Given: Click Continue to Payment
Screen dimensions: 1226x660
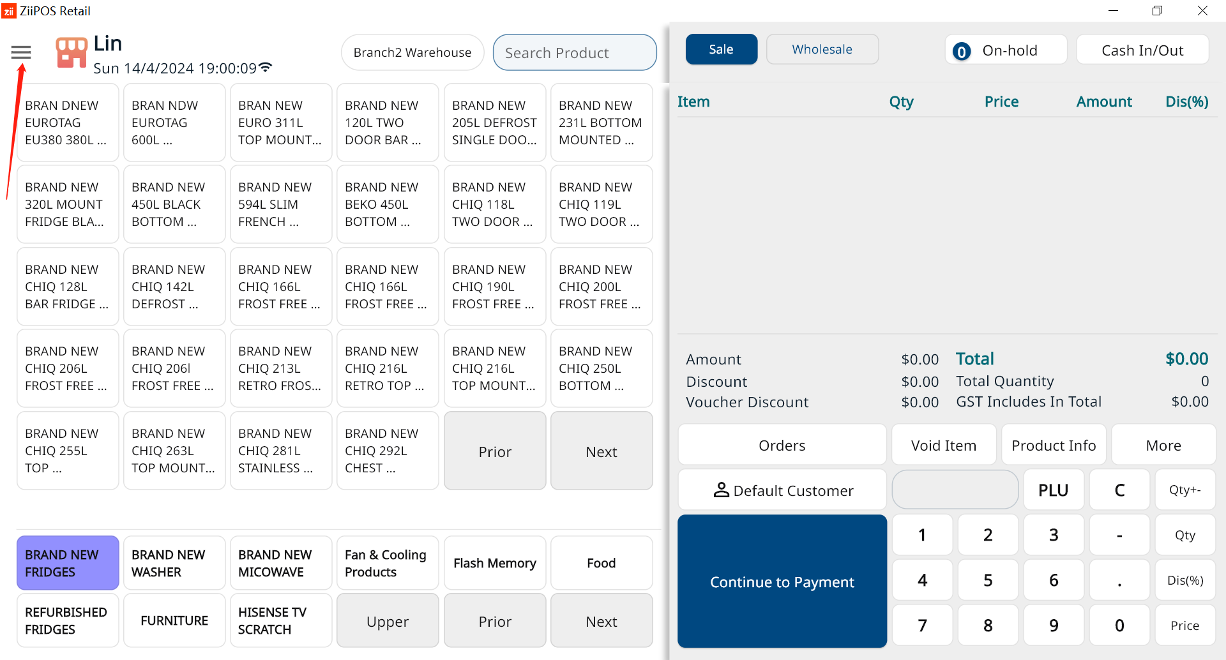Looking at the screenshot, I should (x=782, y=581).
